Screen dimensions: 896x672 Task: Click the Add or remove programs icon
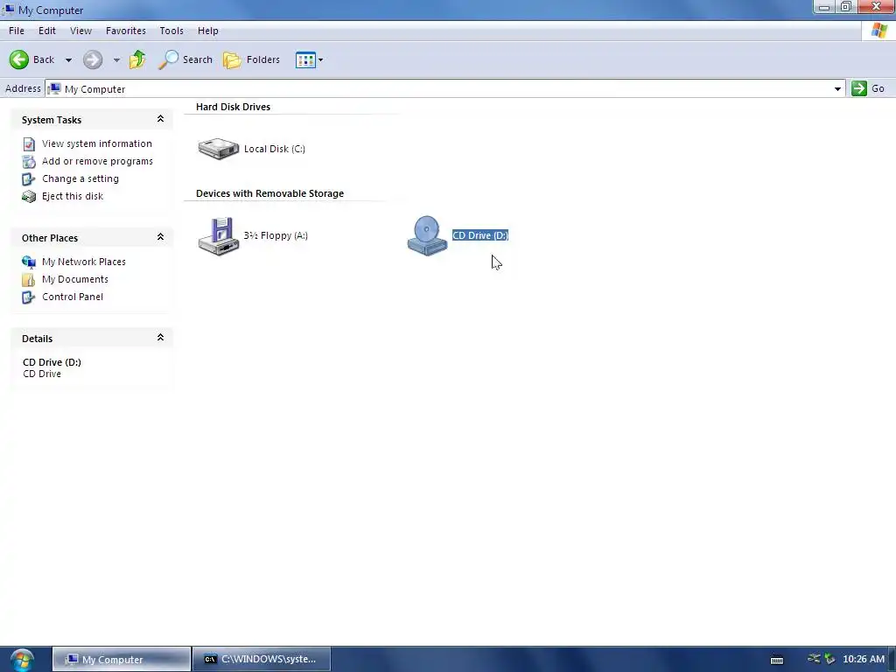29,162
